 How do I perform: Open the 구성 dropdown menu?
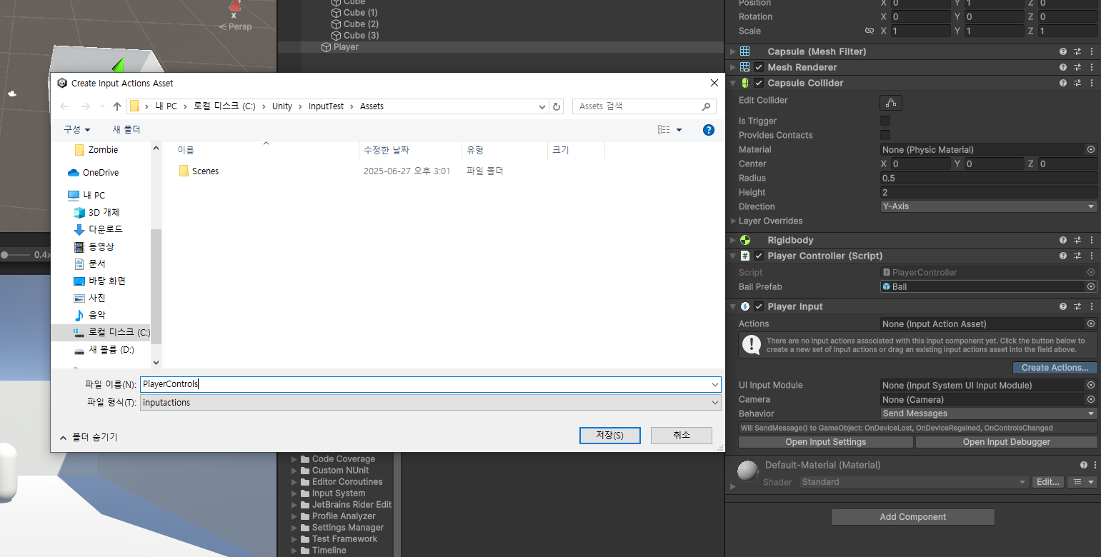(x=77, y=130)
